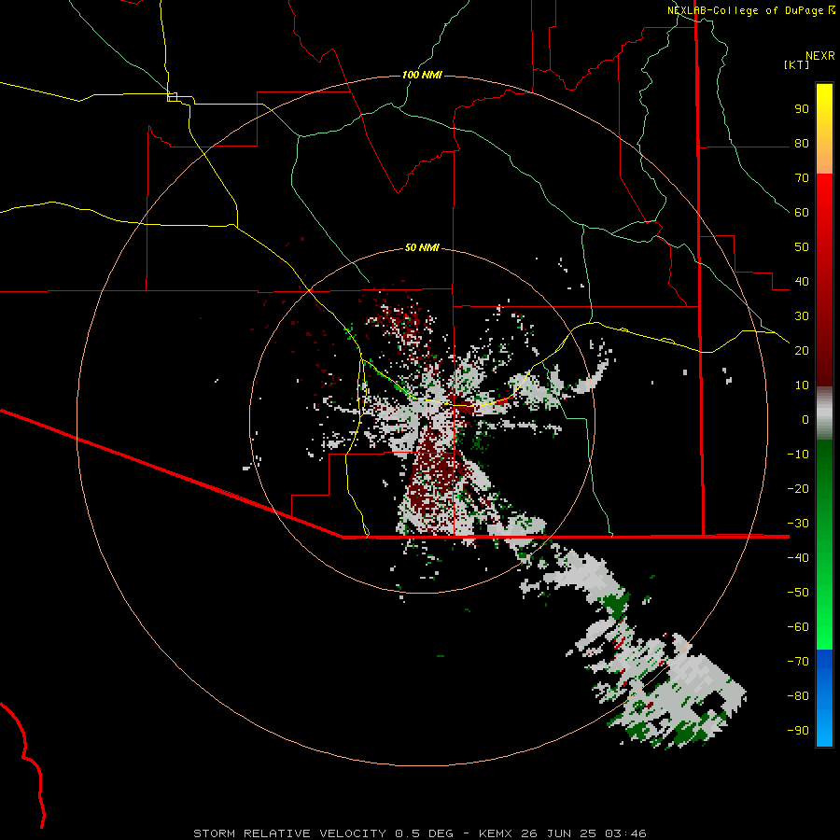Click the [KT] units label

[796, 64]
